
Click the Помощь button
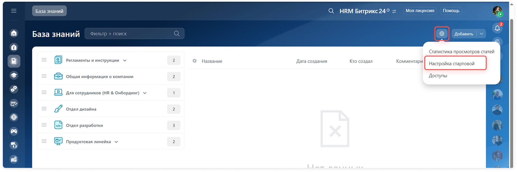click(451, 11)
